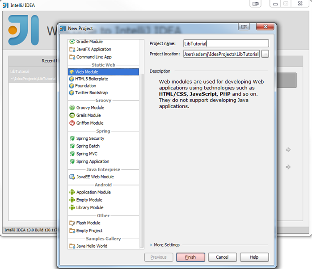Select Spring Security entry

[x=103, y=138]
